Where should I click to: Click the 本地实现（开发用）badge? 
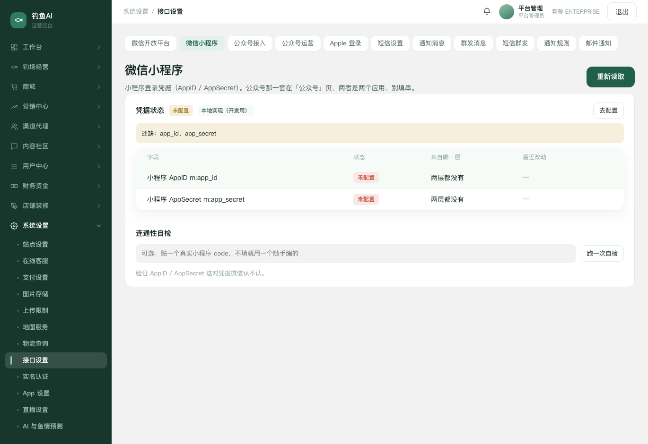point(226,111)
